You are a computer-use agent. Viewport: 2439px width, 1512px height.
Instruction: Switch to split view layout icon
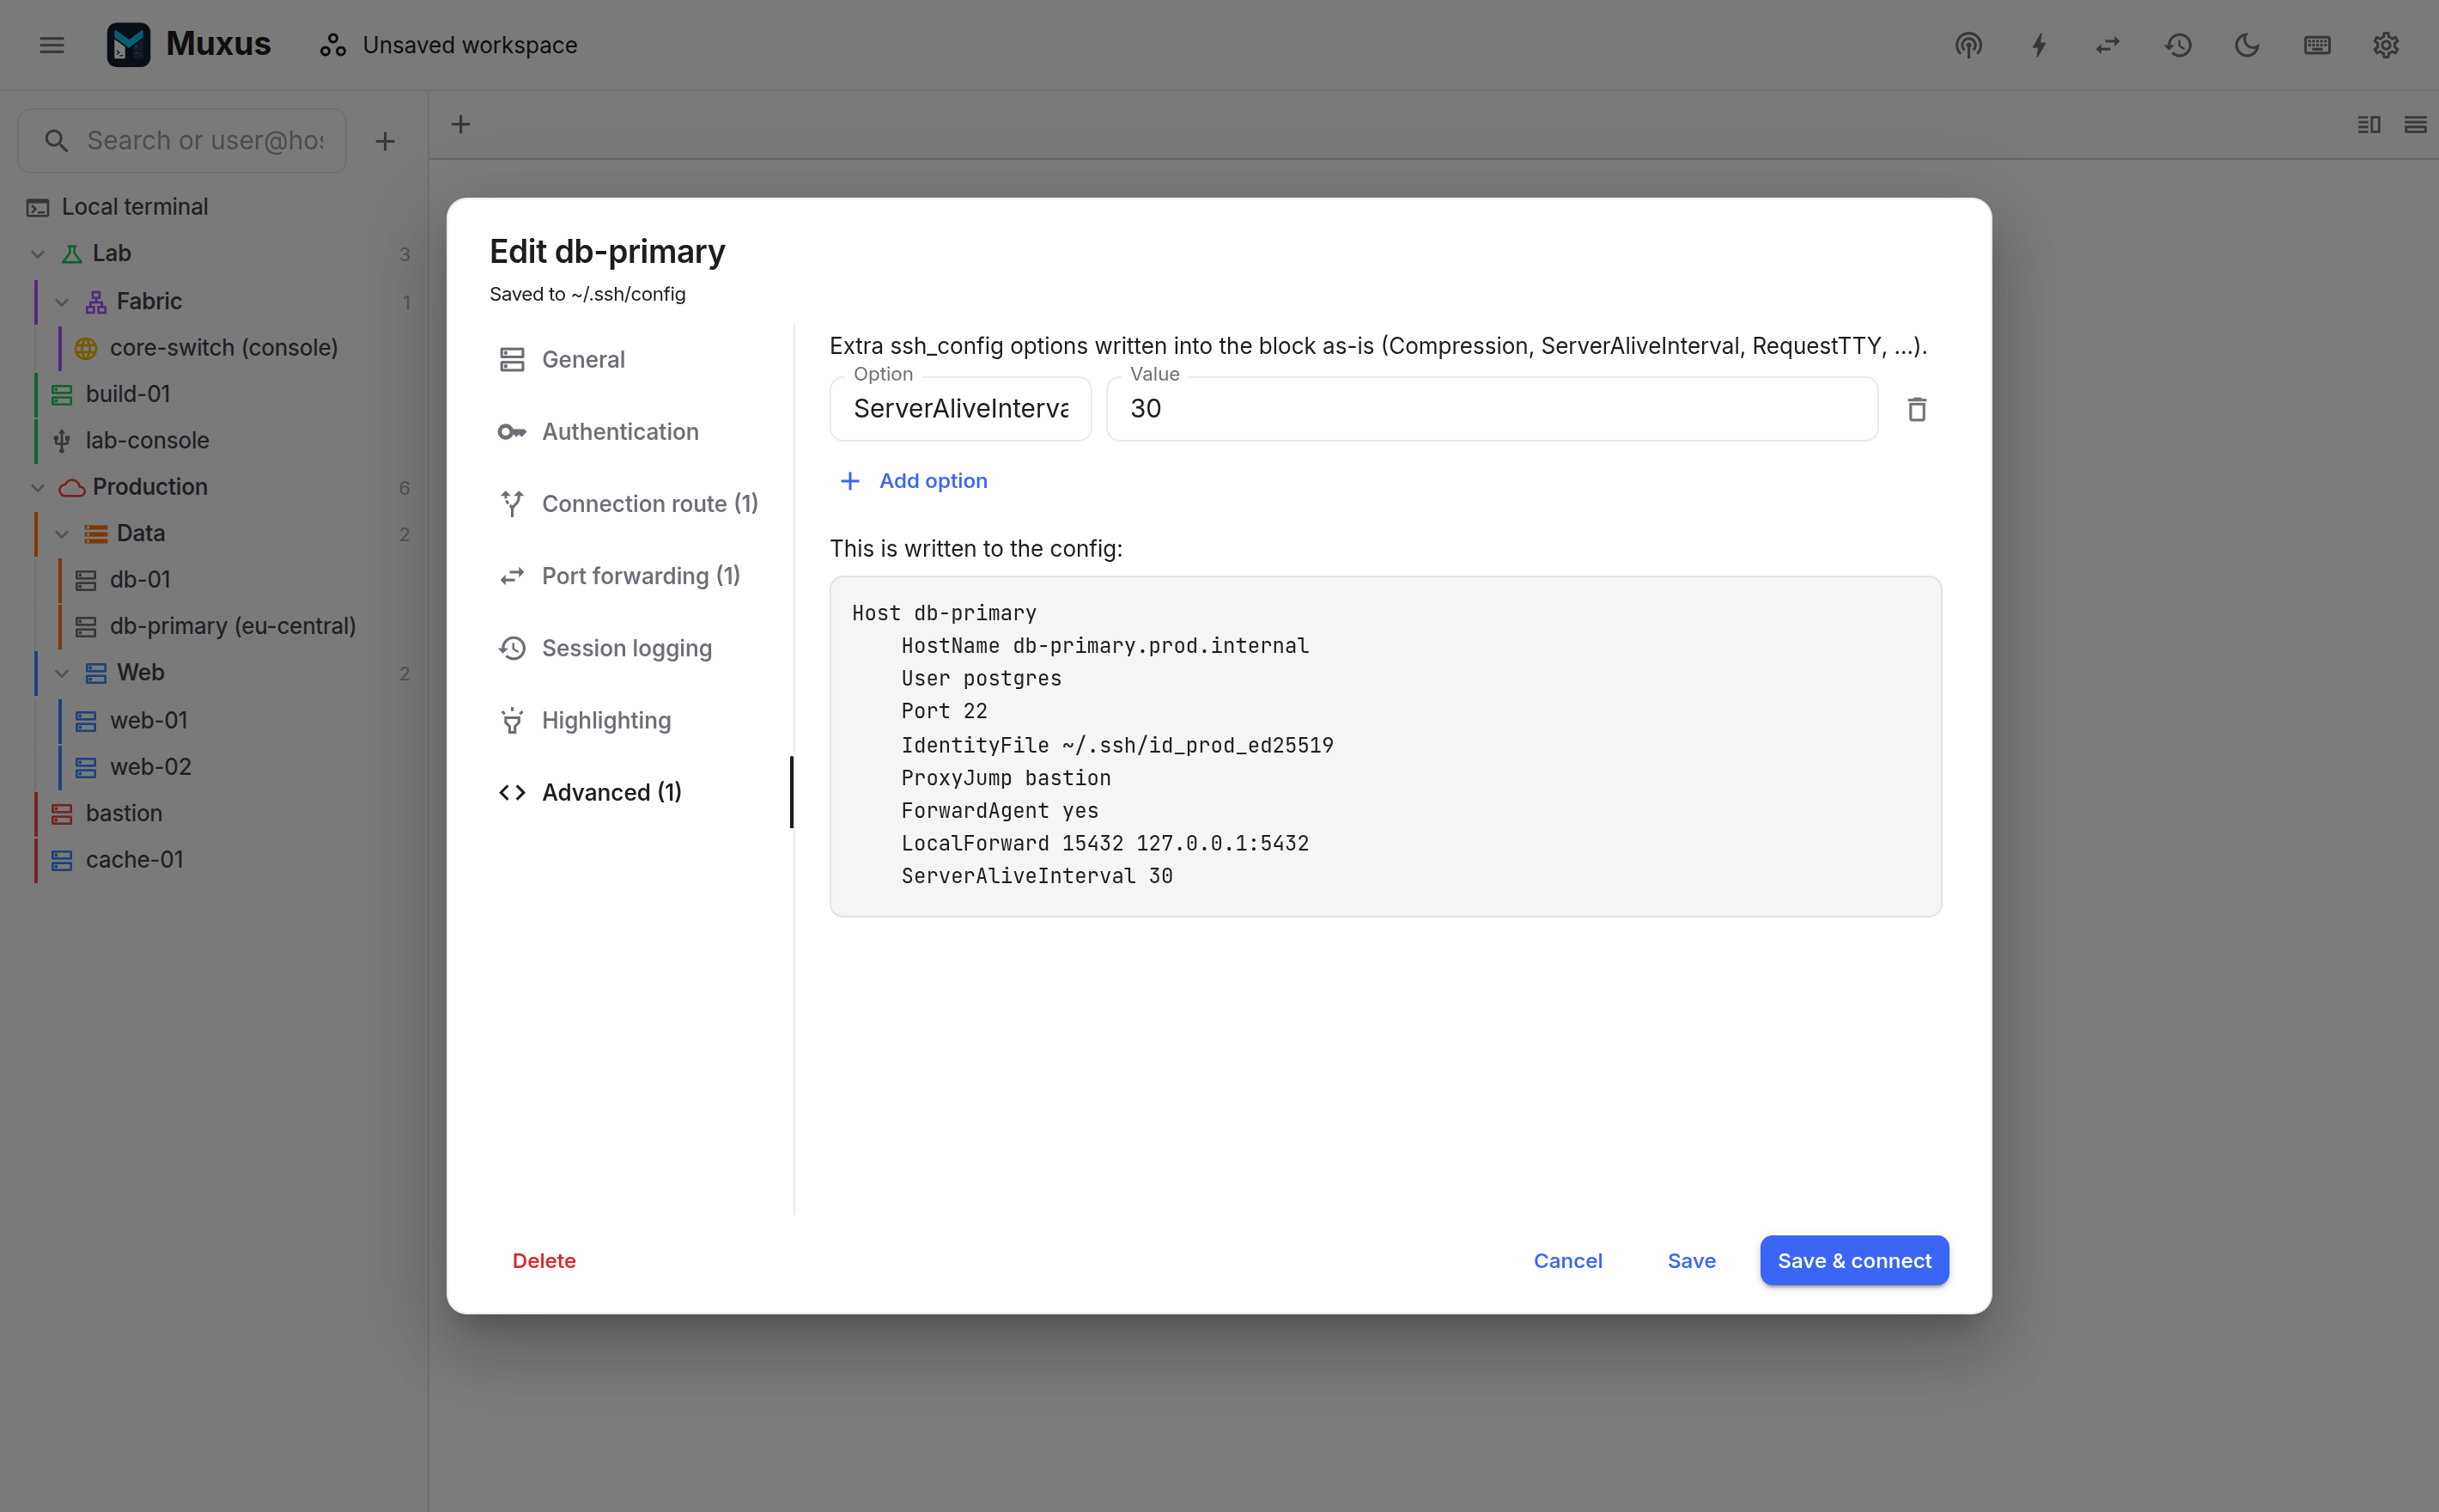[x=2369, y=124]
